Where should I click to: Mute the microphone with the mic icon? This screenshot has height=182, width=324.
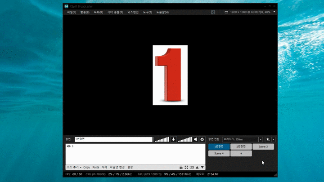173,139
